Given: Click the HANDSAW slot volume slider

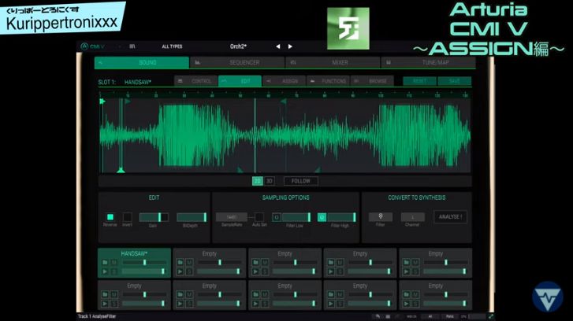Looking at the screenshot, I should (x=143, y=271).
